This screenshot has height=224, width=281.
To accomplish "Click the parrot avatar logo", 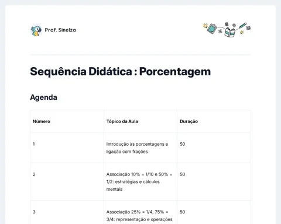I will (x=36, y=30).
